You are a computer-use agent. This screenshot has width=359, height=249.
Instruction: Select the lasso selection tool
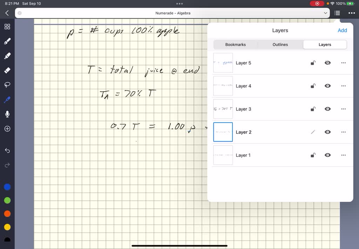(x=7, y=85)
